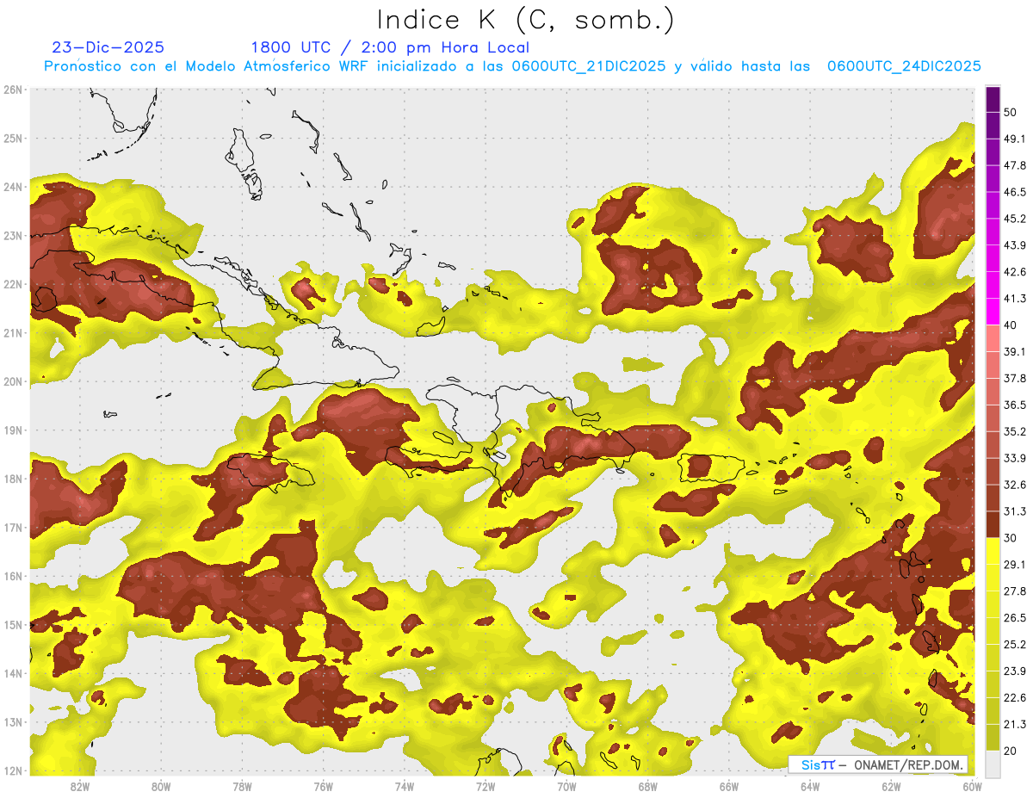Click the "82W" longitude label
Screen dimensions: 1033x798
(79, 786)
